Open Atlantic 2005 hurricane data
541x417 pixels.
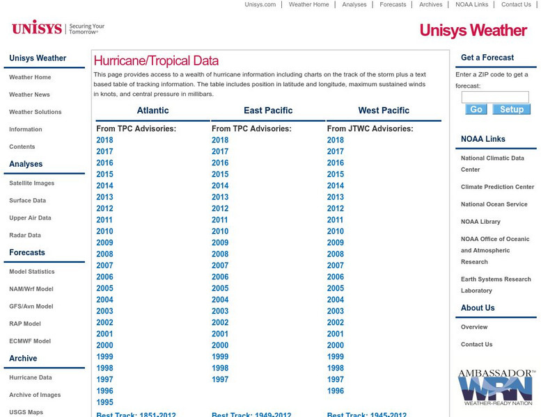(x=104, y=288)
